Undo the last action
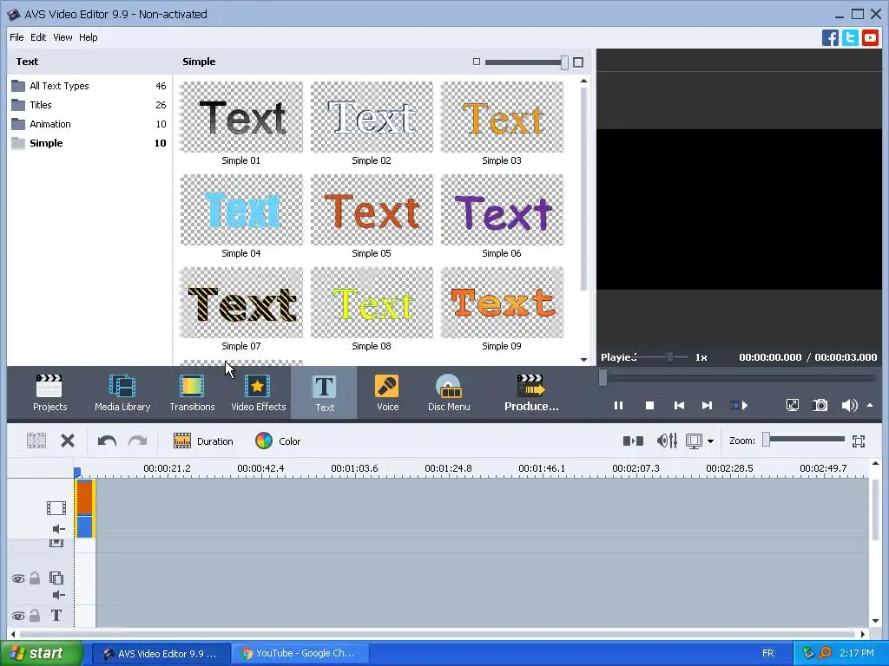This screenshot has width=889, height=666. pos(107,441)
